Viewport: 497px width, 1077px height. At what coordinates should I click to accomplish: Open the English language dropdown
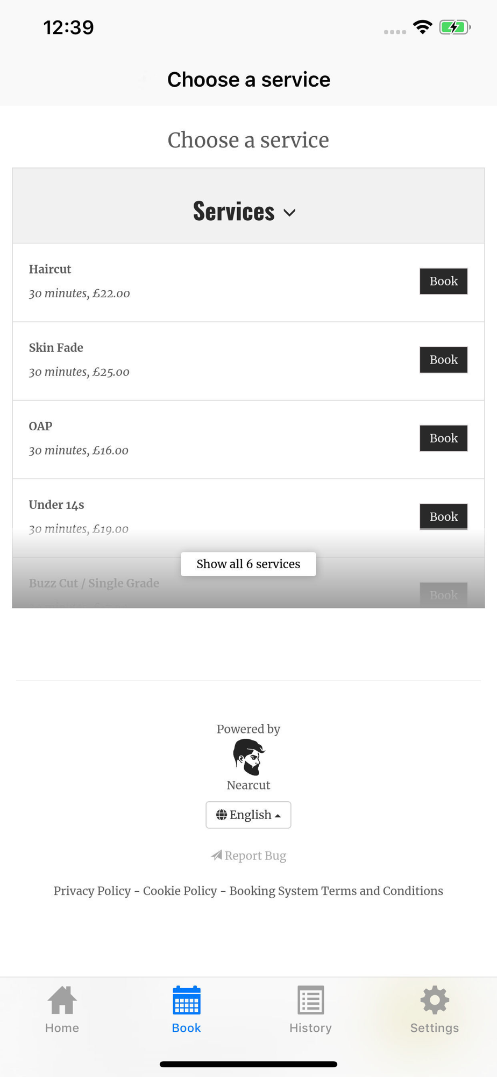coord(248,815)
